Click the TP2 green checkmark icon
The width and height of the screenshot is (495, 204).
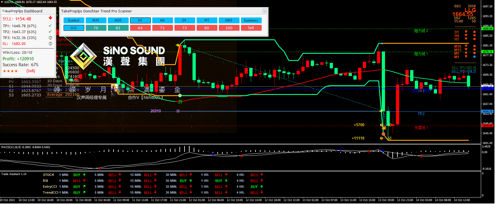tap(50, 32)
